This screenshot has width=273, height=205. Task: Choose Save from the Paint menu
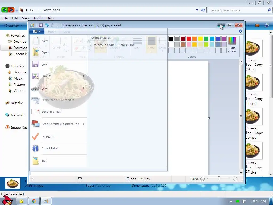tap(58, 64)
